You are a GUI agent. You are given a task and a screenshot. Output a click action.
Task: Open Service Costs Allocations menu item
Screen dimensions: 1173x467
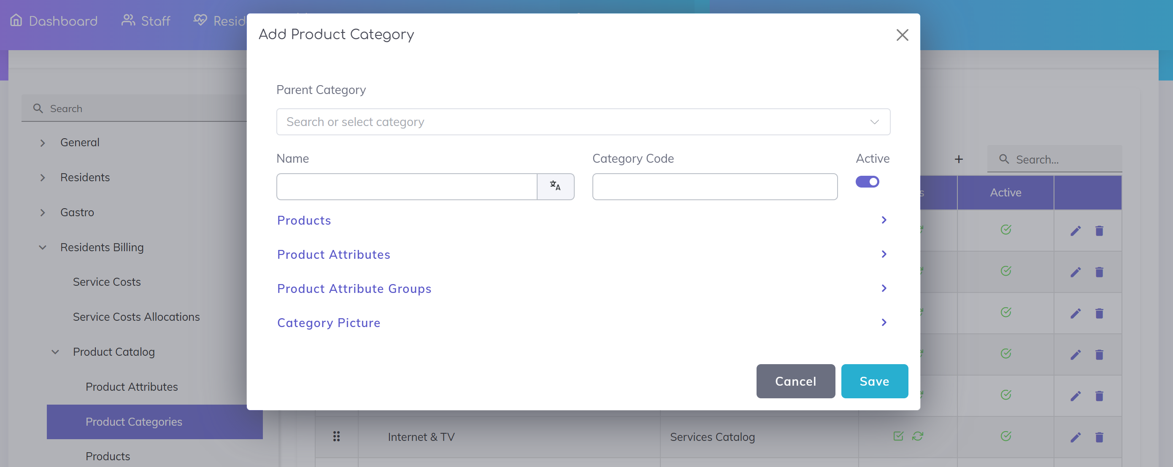coord(136,317)
